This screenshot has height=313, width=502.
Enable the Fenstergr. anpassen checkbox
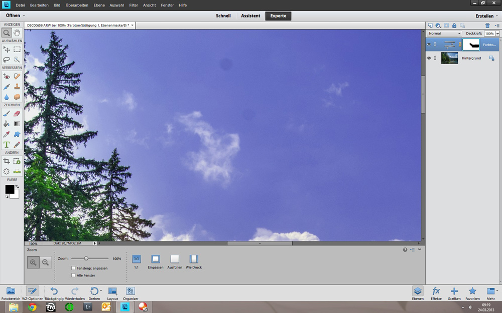[74, 268]
